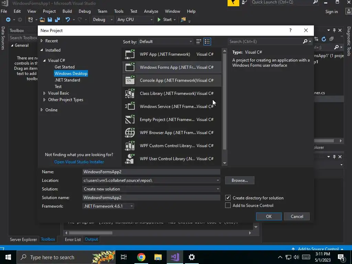Select Class Library (.NET Framework) template

tap(172, 93)
